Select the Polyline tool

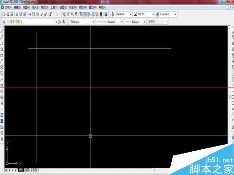[x=2, y=43]
